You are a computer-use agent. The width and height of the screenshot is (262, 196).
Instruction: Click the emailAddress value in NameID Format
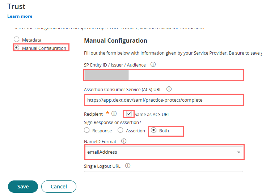102,152
